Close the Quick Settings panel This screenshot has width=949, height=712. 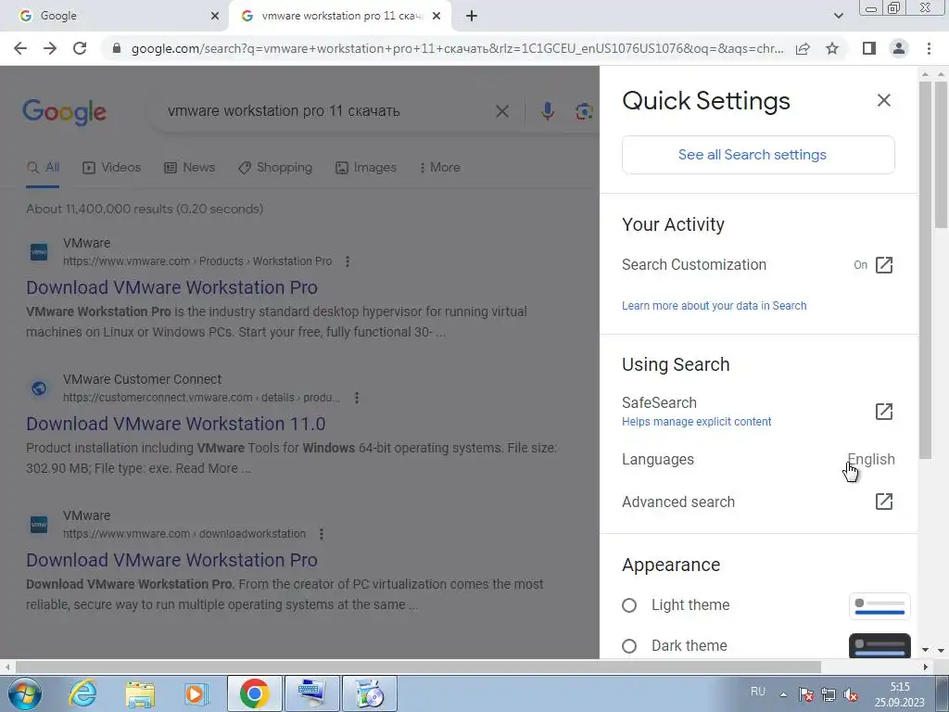click(883, 100)
